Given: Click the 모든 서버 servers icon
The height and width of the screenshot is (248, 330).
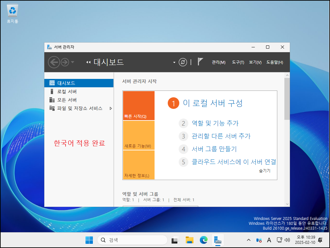Looking at the screenshot, I should coord(52,100).
